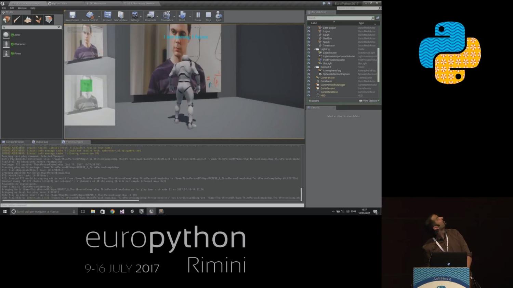Select the Landscape mode icon
Viewport: 513px width, 288px height.
click(x=28, y=19)
